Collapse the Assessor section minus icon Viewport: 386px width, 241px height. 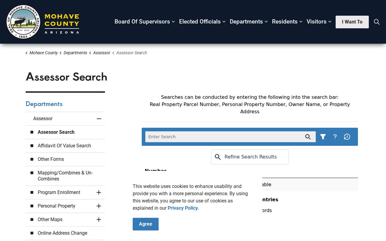click(99, 119)
